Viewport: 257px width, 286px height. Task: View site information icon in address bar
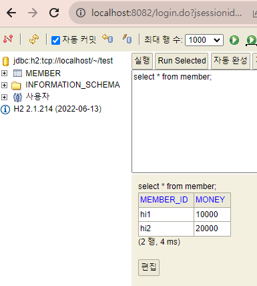coord(81,13)
